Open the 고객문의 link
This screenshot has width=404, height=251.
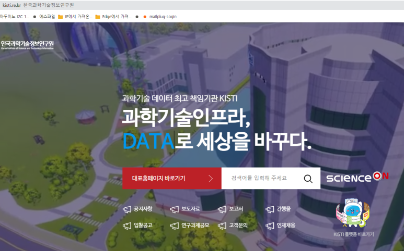pyautogui.click(x=238, y=225)
